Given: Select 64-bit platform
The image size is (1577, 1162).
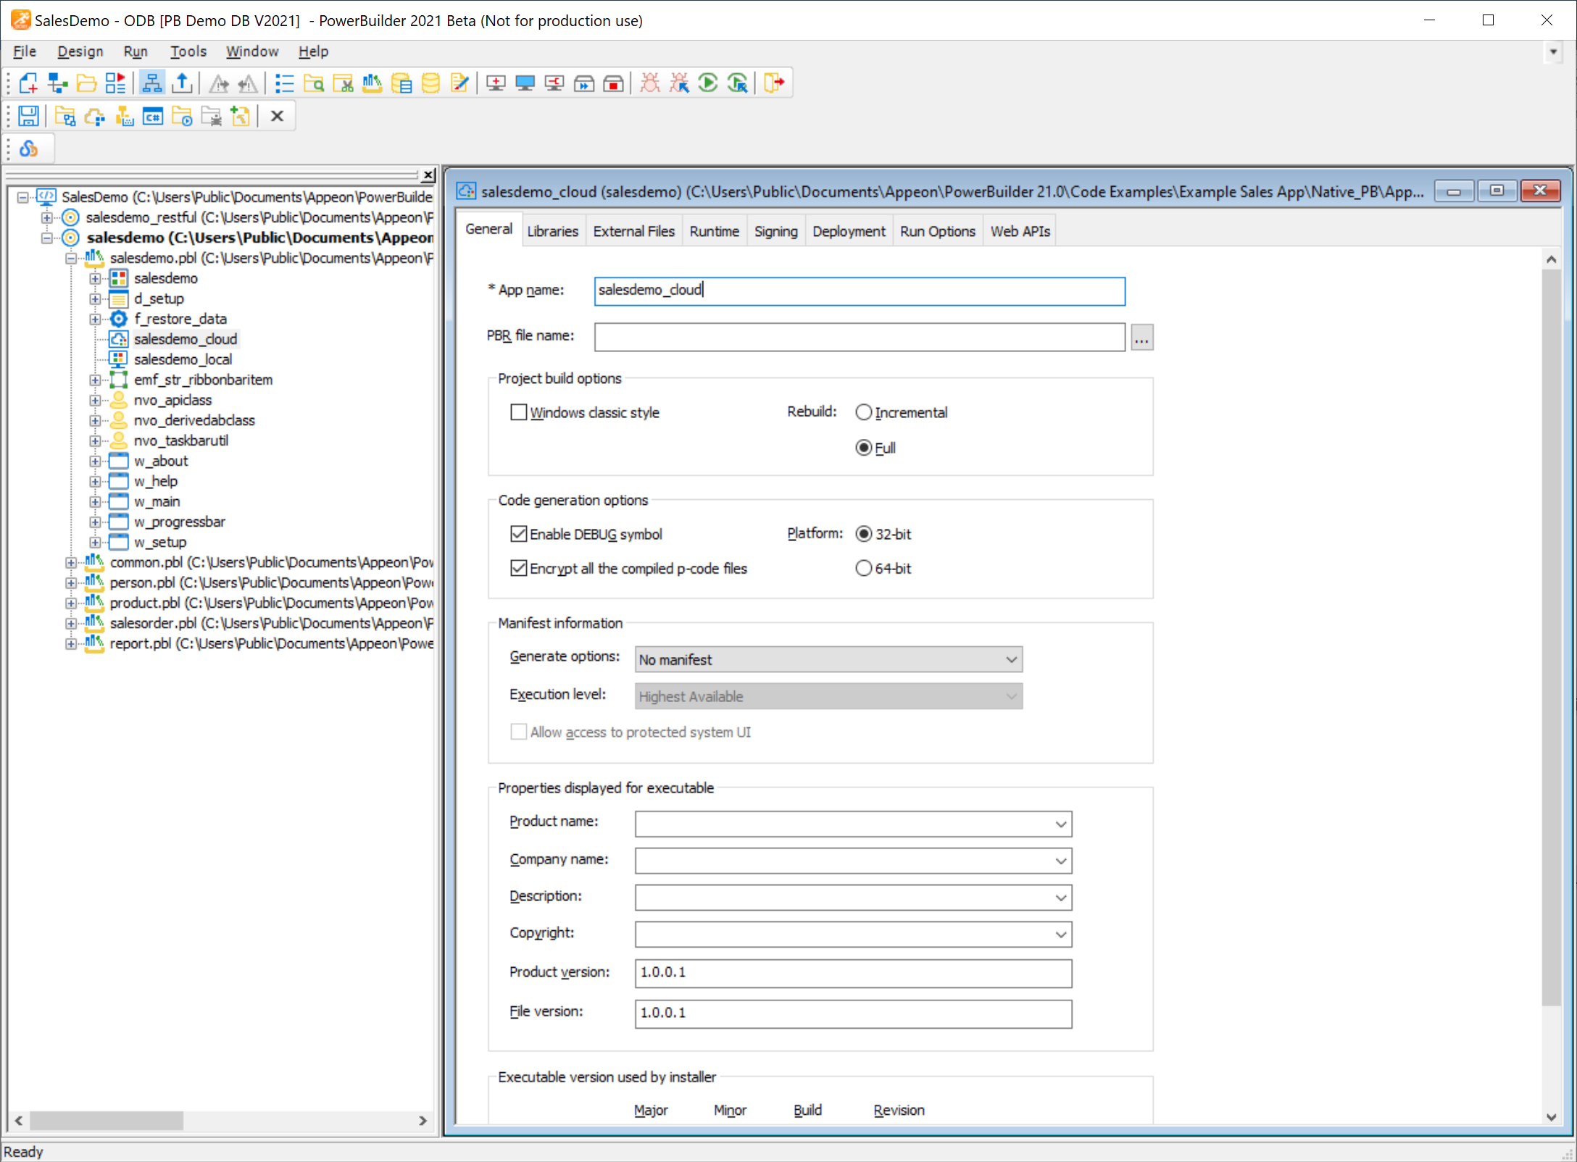Looking at the screenshot, I should click(x=863, y=569).
